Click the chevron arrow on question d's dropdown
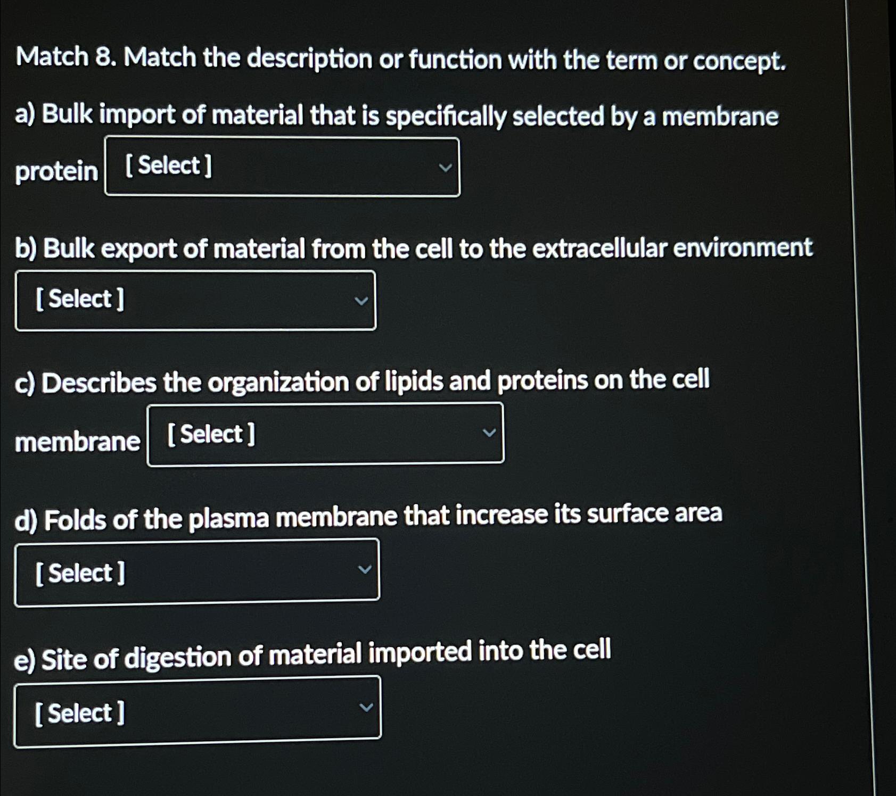Image resolution: width=896 pixels, height=796 pixels. [x=366, y=569]
